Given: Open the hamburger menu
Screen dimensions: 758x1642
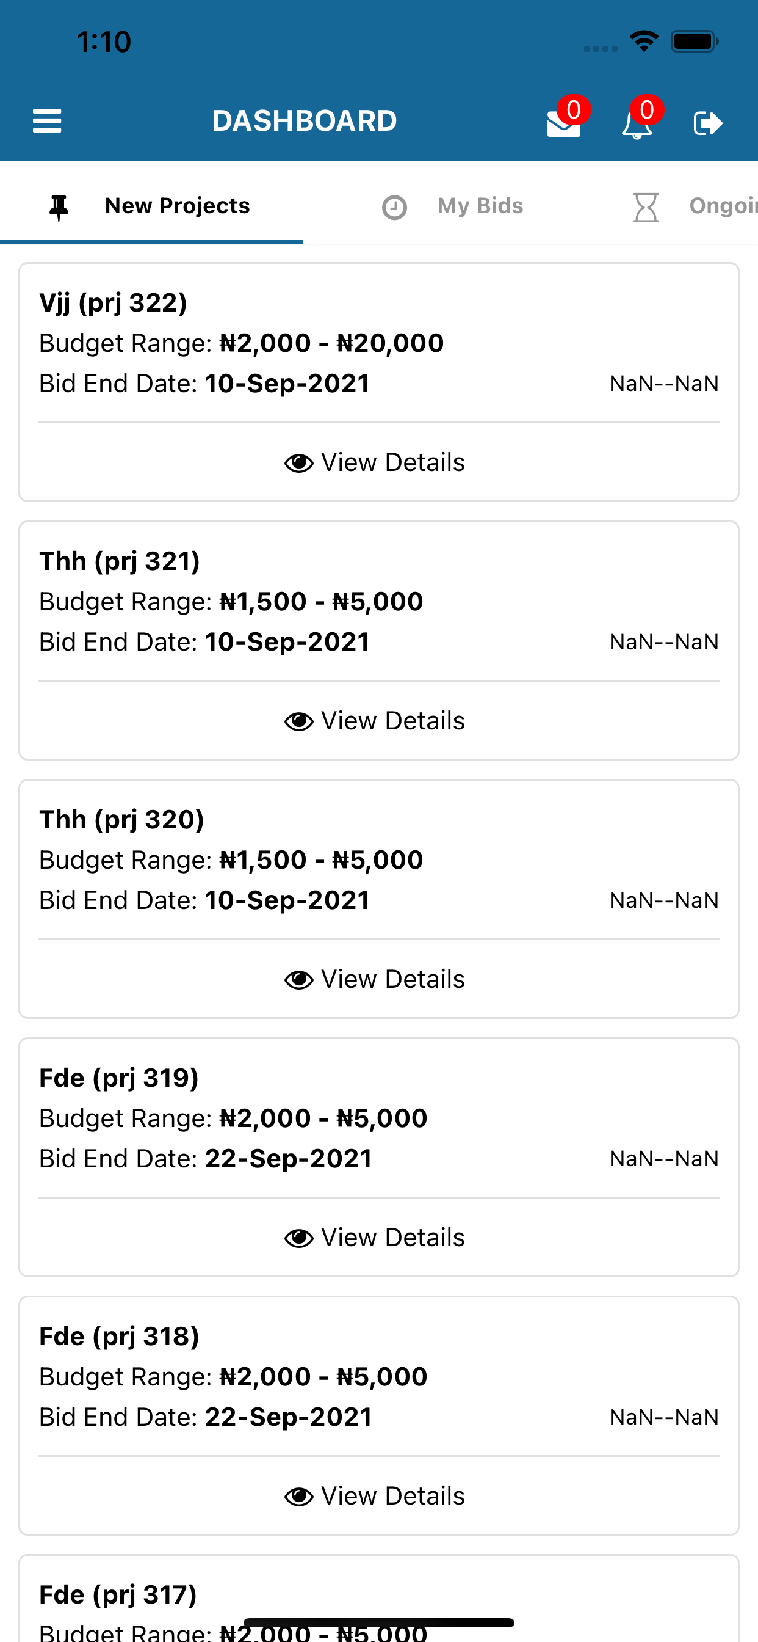Looking at the screenshot, I should coord(47,121).
